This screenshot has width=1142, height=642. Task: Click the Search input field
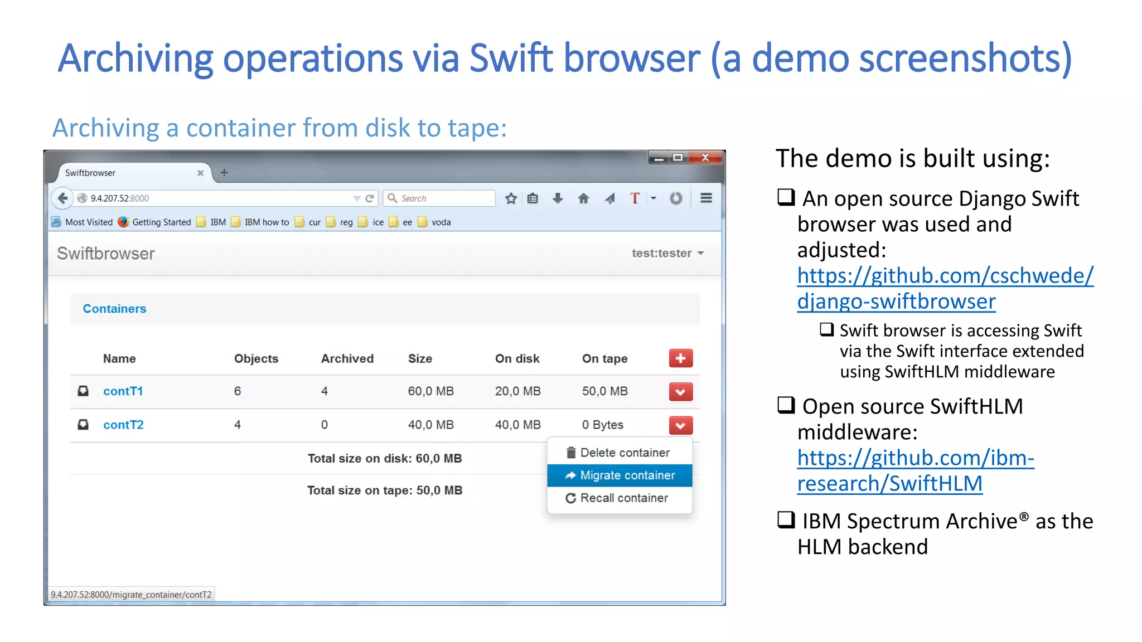(439, 198)
